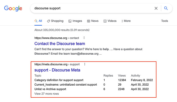This screenshot has height=102, width=177.
Task: Switch to the Shopping tab
Action: (55, 21)
